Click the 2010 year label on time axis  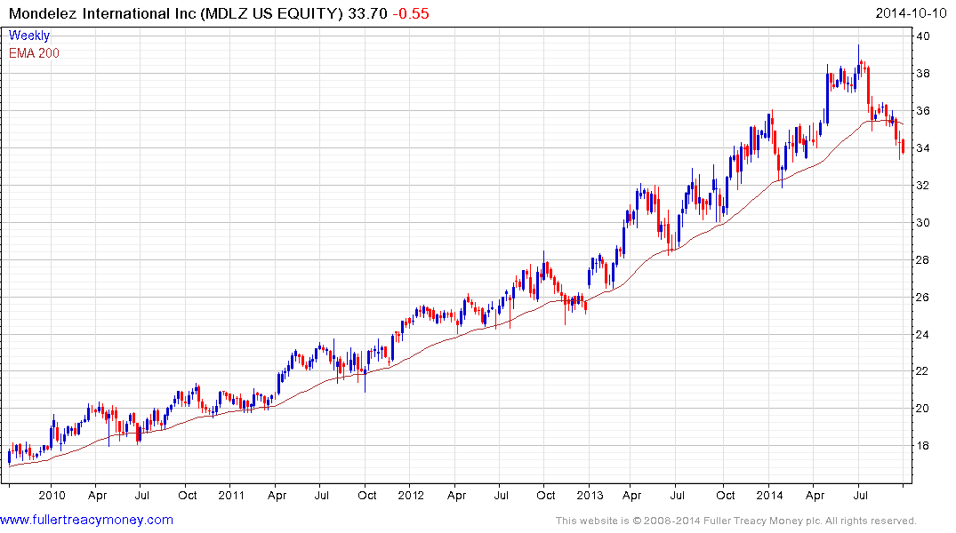pos(52,495)
